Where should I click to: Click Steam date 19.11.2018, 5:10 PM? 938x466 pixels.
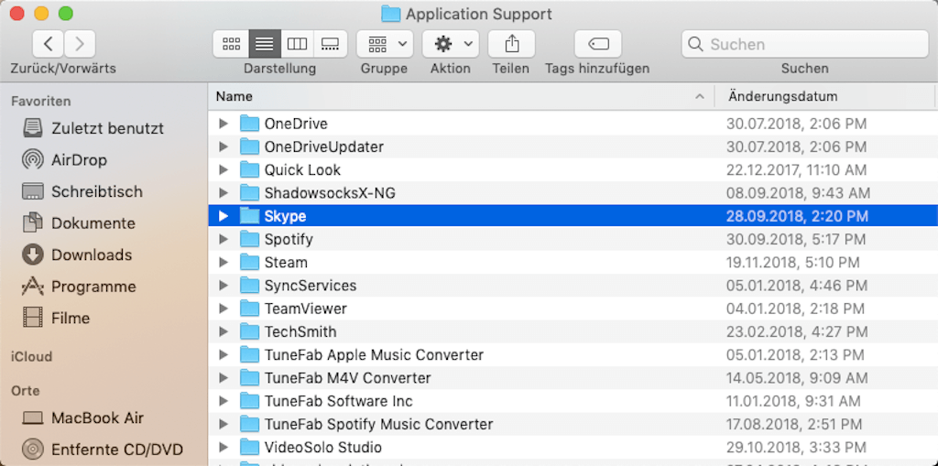point(792,263)
